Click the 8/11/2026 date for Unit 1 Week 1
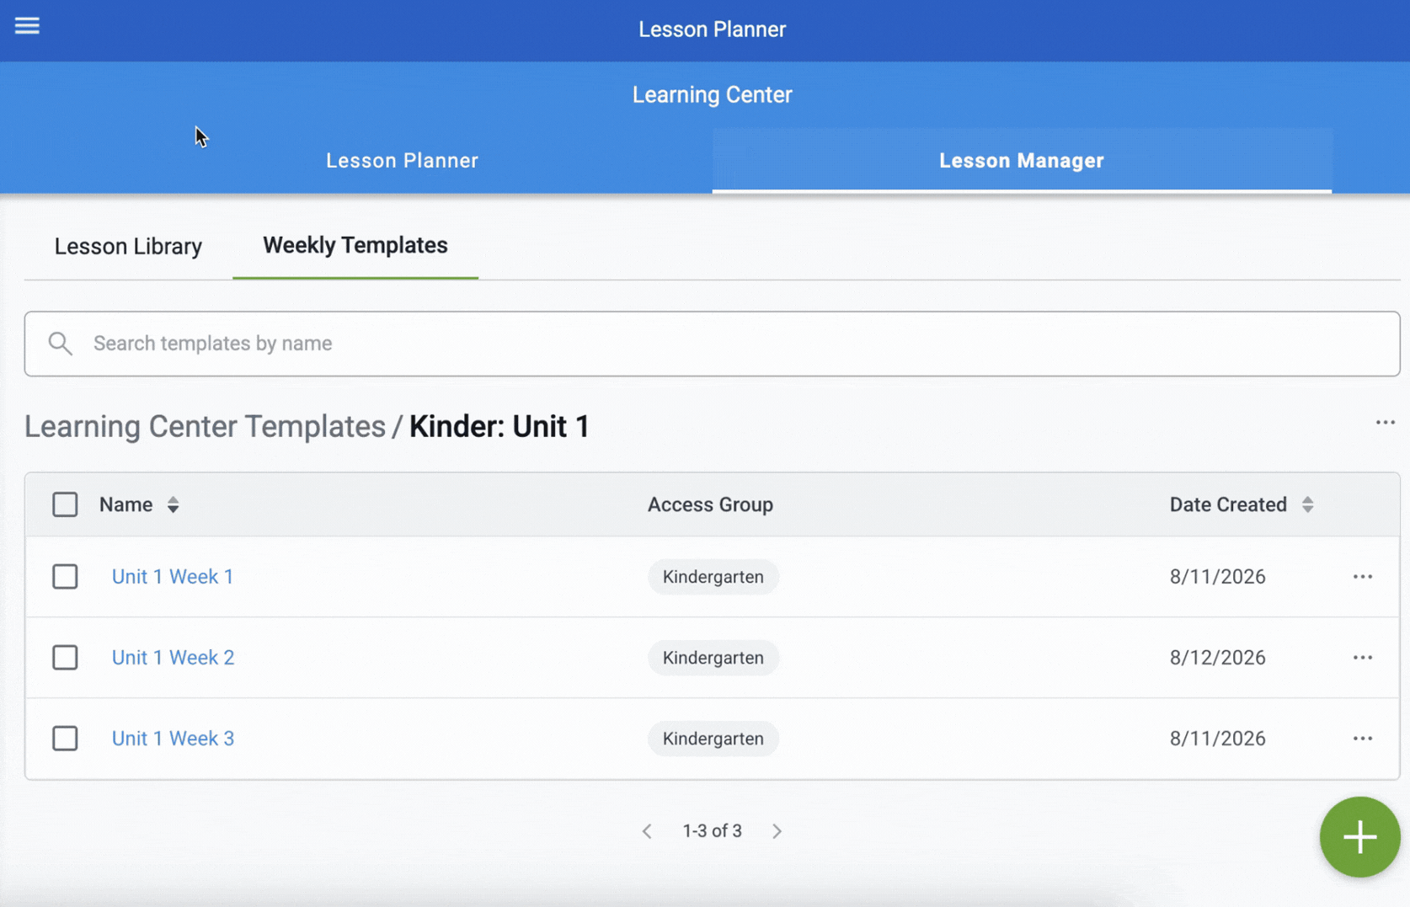The width and height of the screenshot is (1410, 907). pos(1217,577)
